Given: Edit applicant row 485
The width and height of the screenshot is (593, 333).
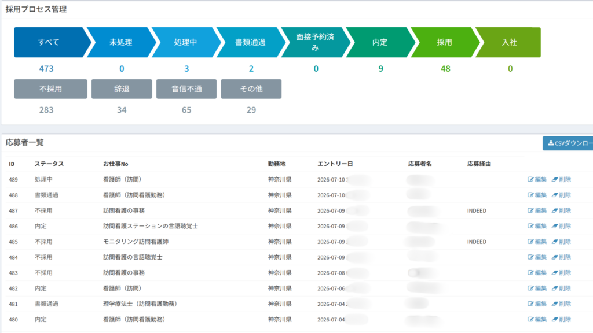Looking at the screenshot, I should (x=537, y=241).
